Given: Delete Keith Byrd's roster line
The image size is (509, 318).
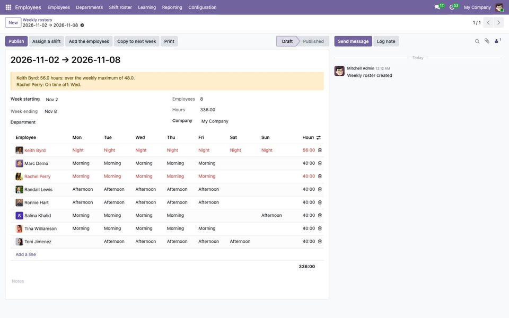Looking at the screenshot, I should (x=320, y=150).
